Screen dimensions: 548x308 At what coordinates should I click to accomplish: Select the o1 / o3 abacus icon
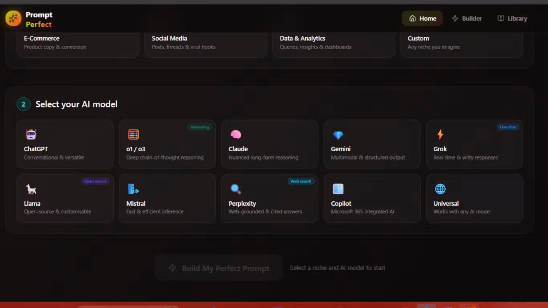click(x=133, y=134)
